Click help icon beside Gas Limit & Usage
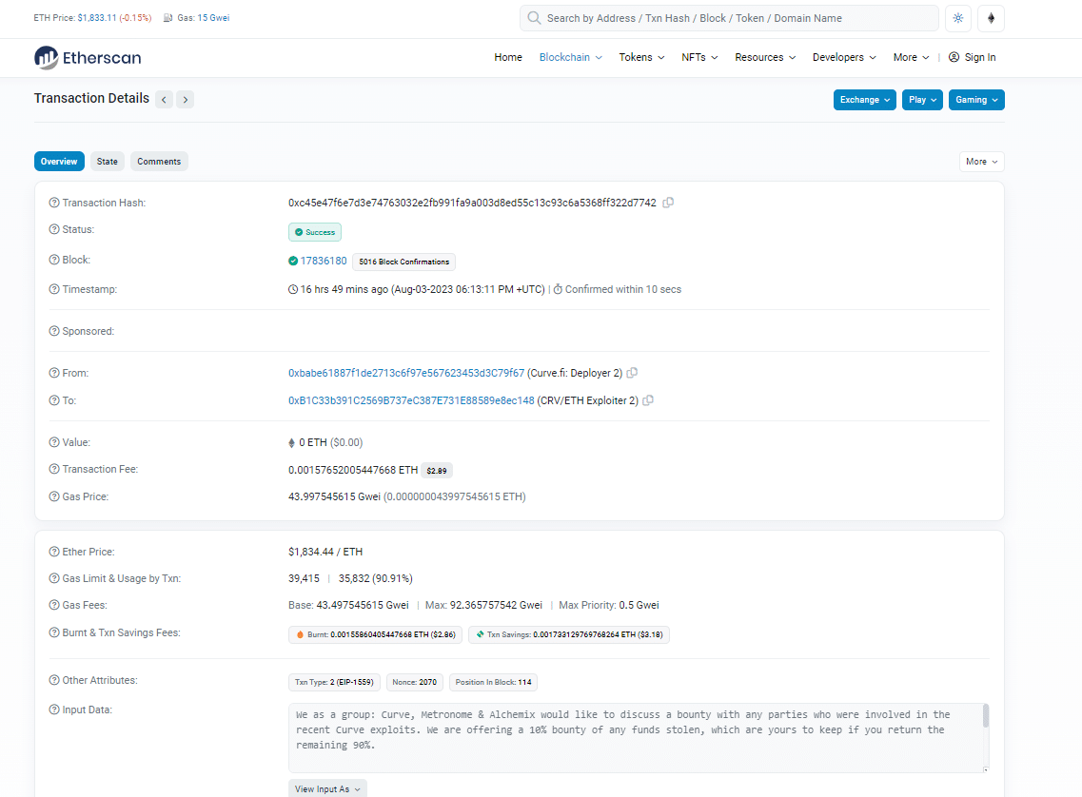This screenshot has width=1082, height=797. [54, 578]
